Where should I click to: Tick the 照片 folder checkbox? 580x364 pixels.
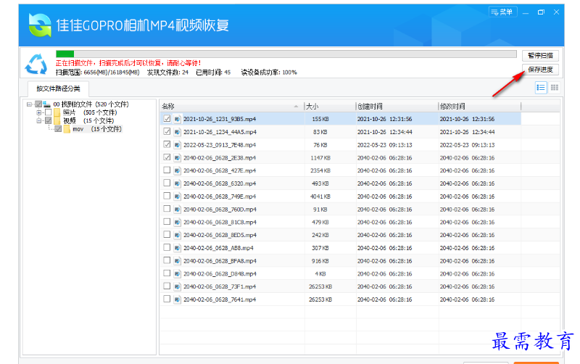[x=48, y=112]
